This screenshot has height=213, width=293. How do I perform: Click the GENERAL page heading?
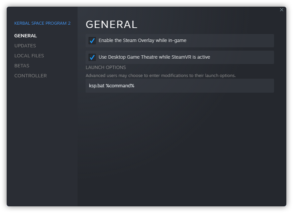coord(112,24)
